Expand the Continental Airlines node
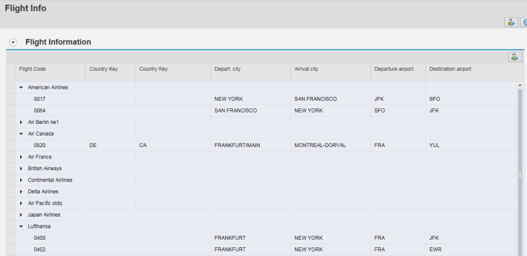This screenshot has width=527, height=256. point(21,180)
